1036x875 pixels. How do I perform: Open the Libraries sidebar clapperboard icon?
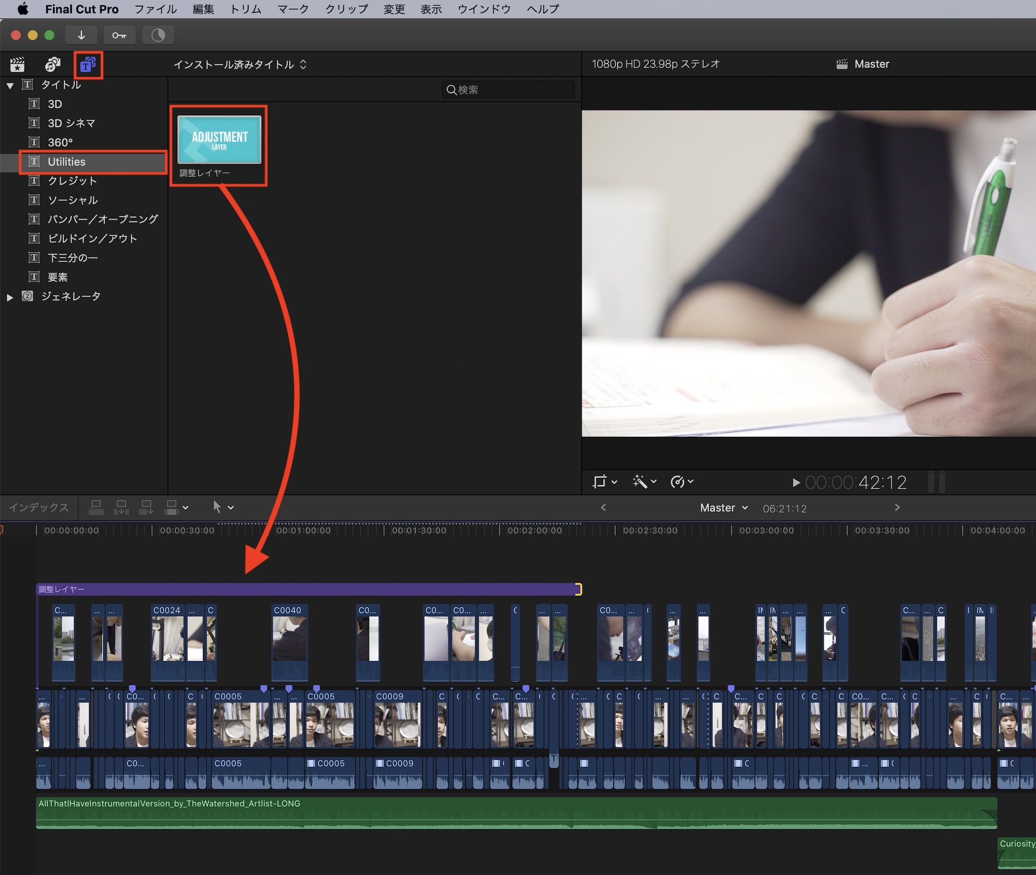point(18,65)
